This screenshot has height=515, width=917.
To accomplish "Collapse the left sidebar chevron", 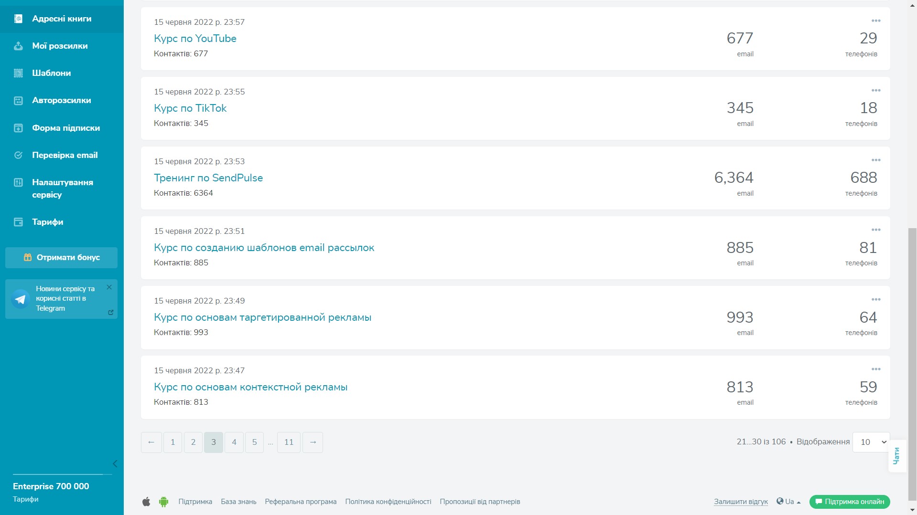I will pos(115,464).
